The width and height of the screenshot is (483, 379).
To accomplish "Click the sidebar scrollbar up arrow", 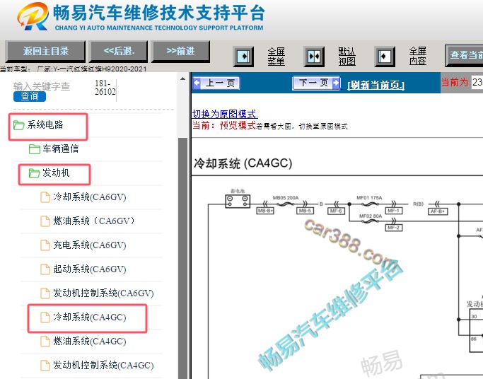I will coord(182,78).
